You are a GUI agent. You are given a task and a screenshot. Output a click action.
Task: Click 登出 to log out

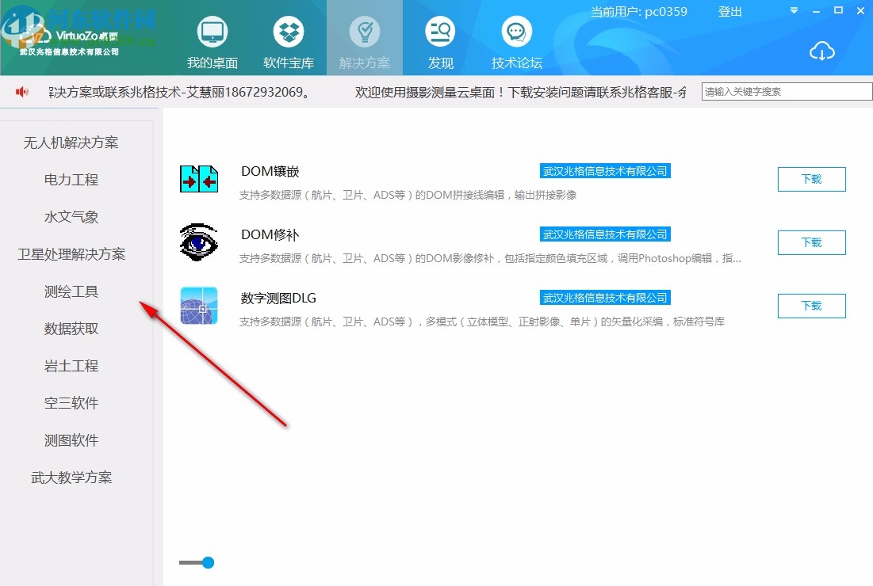[729, 12]
